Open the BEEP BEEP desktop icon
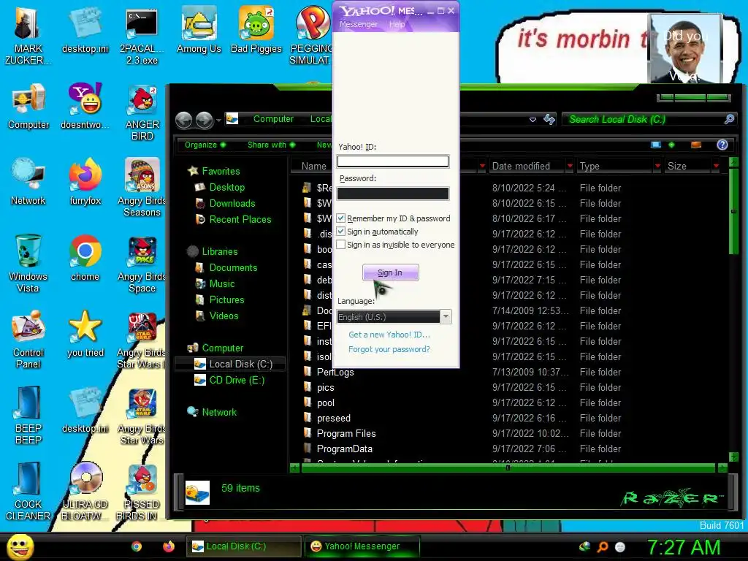The height and width of the screenshot is (561, 748). click(28, 415)
